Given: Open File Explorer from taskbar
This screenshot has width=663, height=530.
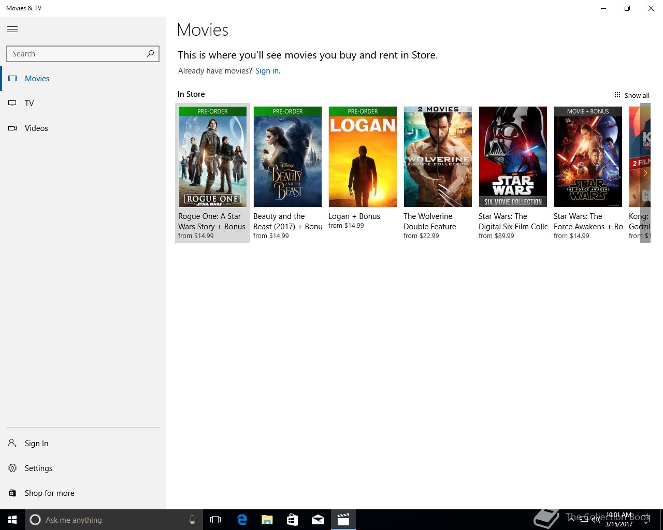Looking at the screenshot, I should (x=267, y=520).
